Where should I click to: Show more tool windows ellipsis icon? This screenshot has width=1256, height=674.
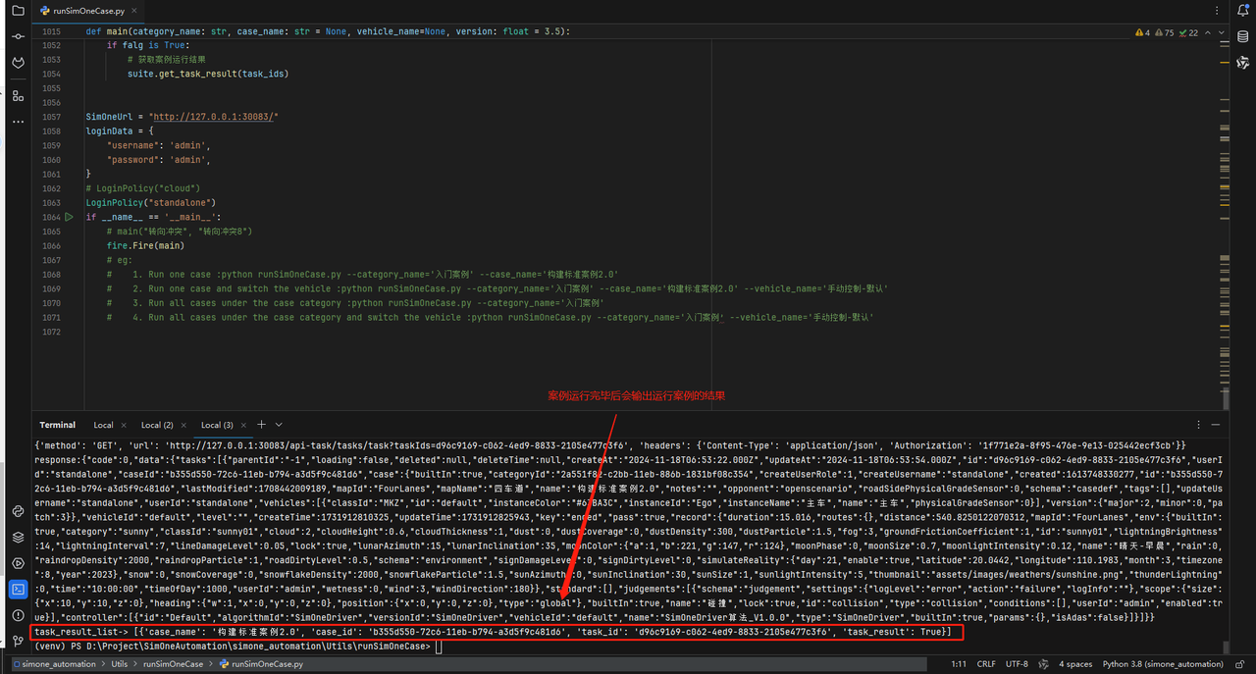pyautogui.click(x=18, y=121)
